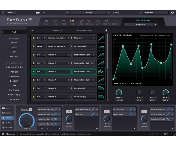Click the info icon in status bar
This screenshot has height=146, width=176.
pyautogui.click(x=3, y=134)
